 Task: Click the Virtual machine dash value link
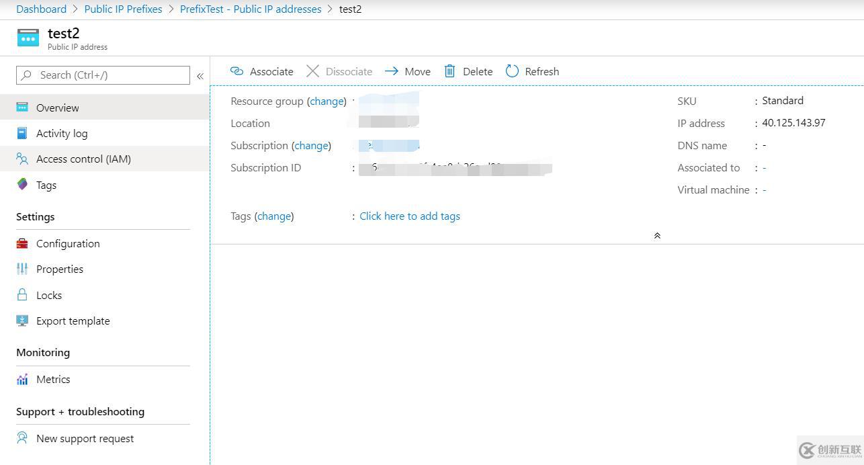click(x=765, y=190)
